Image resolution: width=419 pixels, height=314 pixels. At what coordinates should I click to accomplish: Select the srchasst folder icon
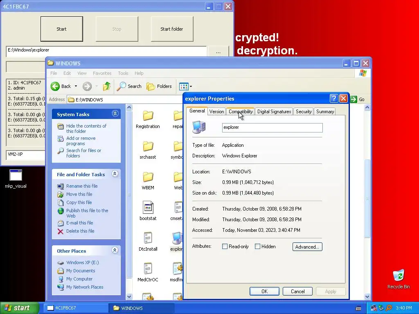click(x=148, y=146)
